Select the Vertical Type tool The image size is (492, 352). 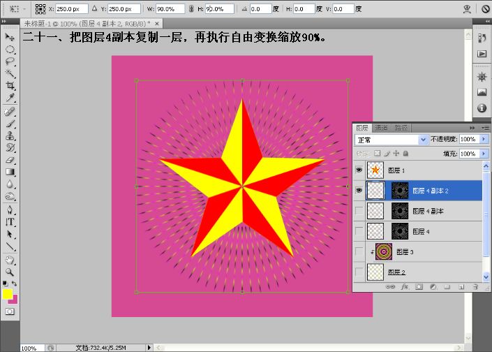coord(10,222)
